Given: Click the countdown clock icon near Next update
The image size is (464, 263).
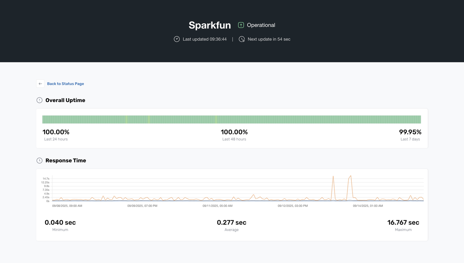Looking at the screenshot, I should 242,39.
